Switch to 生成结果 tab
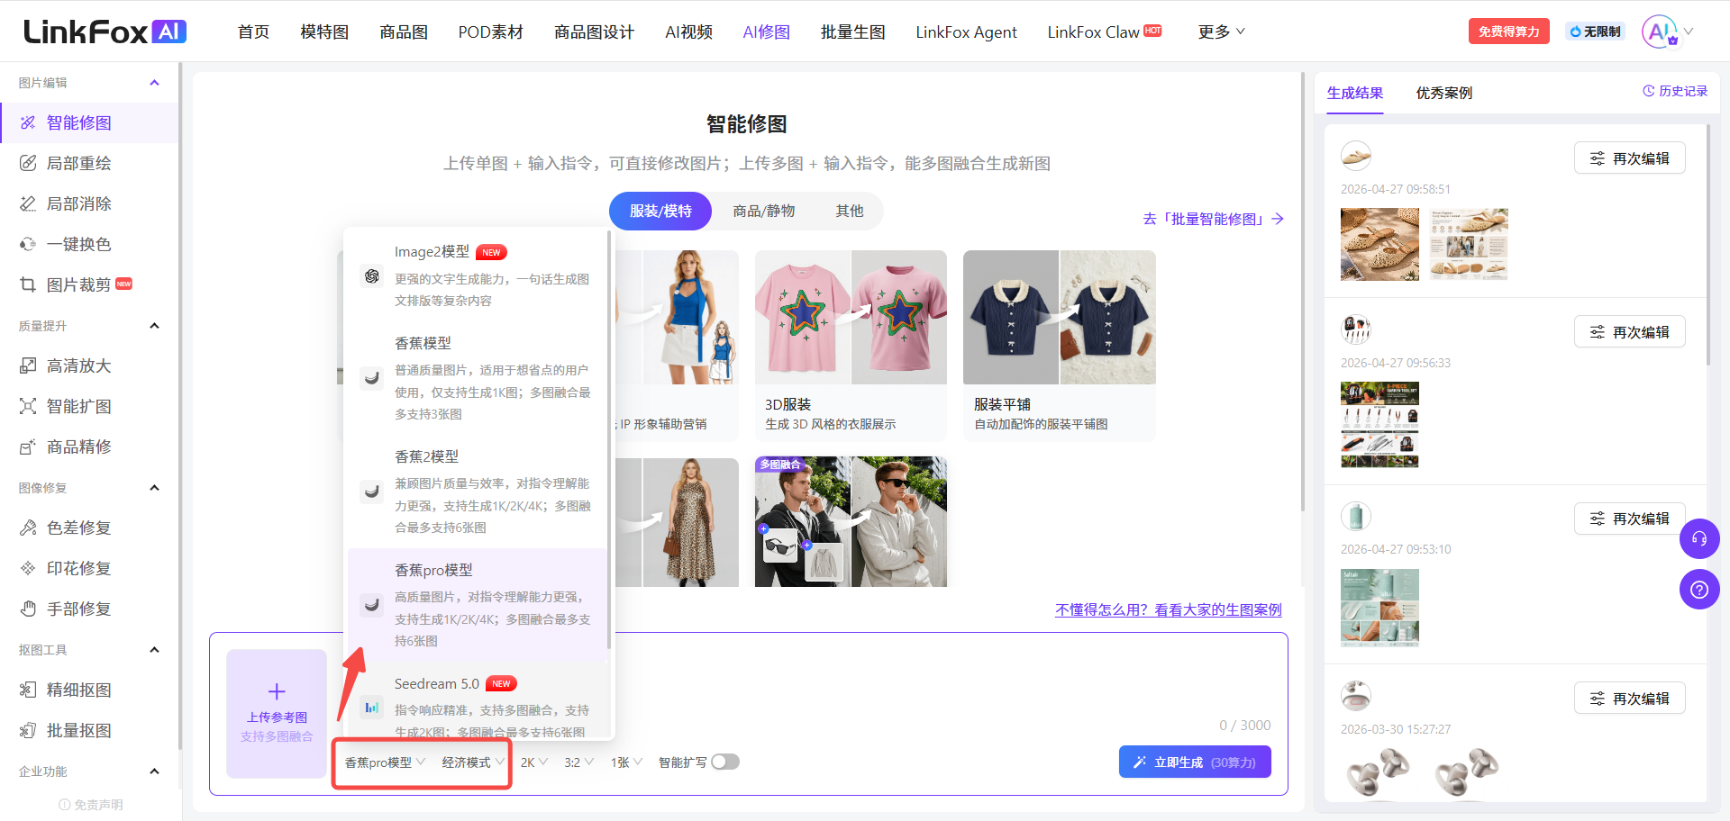 tap(1355, 93)
